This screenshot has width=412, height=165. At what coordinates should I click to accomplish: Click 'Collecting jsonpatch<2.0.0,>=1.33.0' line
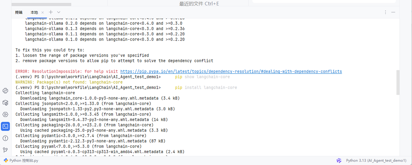click(x=83, y=104)
